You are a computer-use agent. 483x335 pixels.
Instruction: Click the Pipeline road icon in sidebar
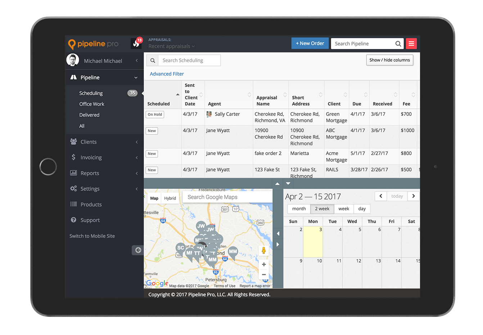click(x=73, y=77)
